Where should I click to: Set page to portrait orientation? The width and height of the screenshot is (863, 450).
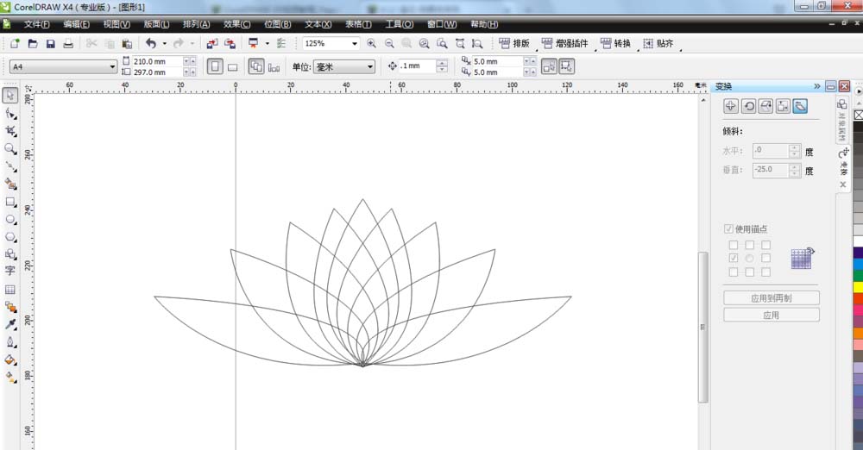(x=215, y=66)
